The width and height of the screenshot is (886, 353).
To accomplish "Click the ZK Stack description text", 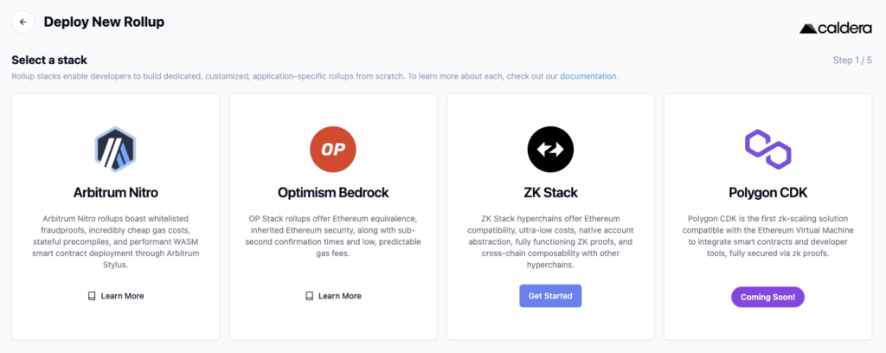I will (x=550, y=241).
